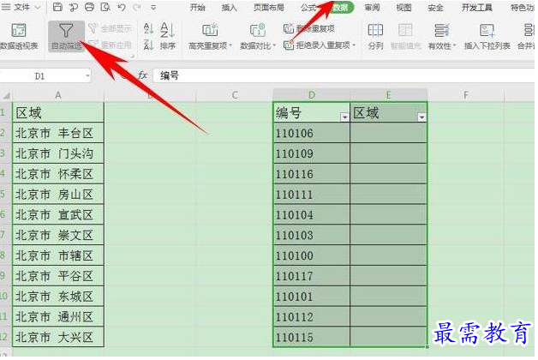Screen dimensions: 538x360
Task: Click the Redo arrow icon
Action: [x=137, y=7]
